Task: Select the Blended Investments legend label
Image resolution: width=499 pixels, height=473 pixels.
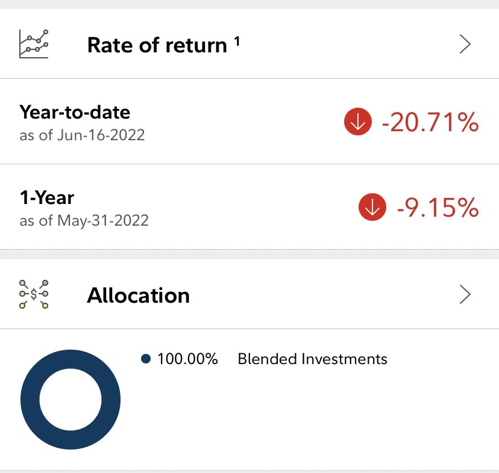Action: pyautogui.click(x=313, y=359)
